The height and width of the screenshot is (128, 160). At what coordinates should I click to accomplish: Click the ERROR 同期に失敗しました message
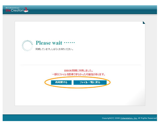(79, 70)
